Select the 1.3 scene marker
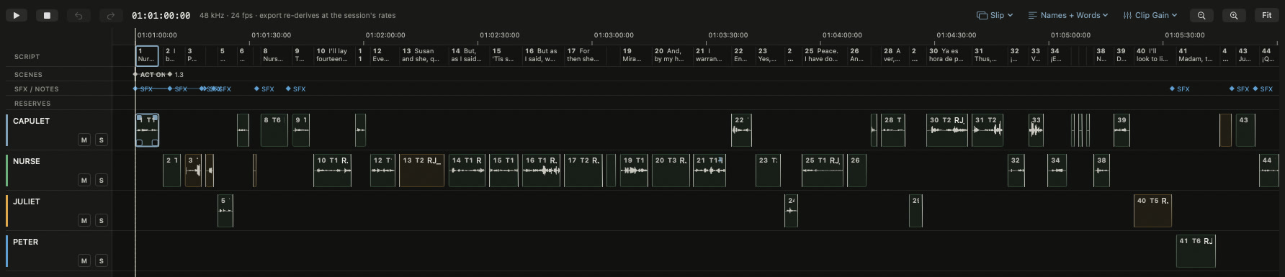Screen dimensions: 1285x277 coord(176,75)
